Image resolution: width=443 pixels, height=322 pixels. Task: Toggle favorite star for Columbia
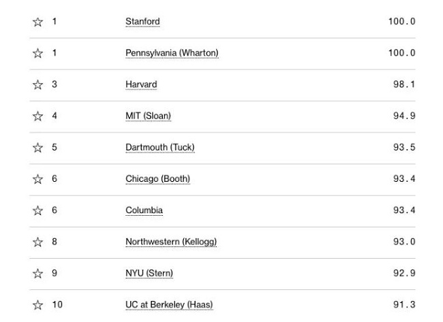coord(38,210)
